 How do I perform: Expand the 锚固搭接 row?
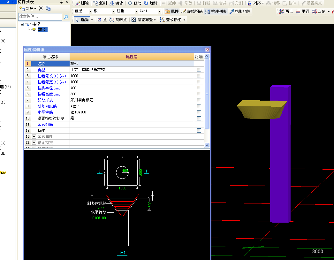point(34,142)
